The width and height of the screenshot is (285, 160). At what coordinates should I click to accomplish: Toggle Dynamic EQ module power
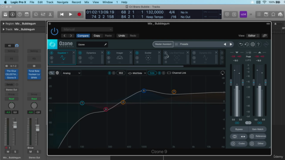[x=194, y=53]
